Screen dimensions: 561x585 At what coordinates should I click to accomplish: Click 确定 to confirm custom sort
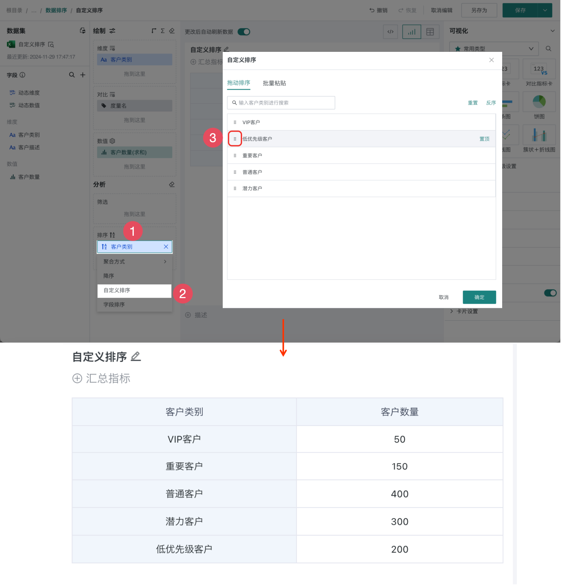[x=479, y=297]
